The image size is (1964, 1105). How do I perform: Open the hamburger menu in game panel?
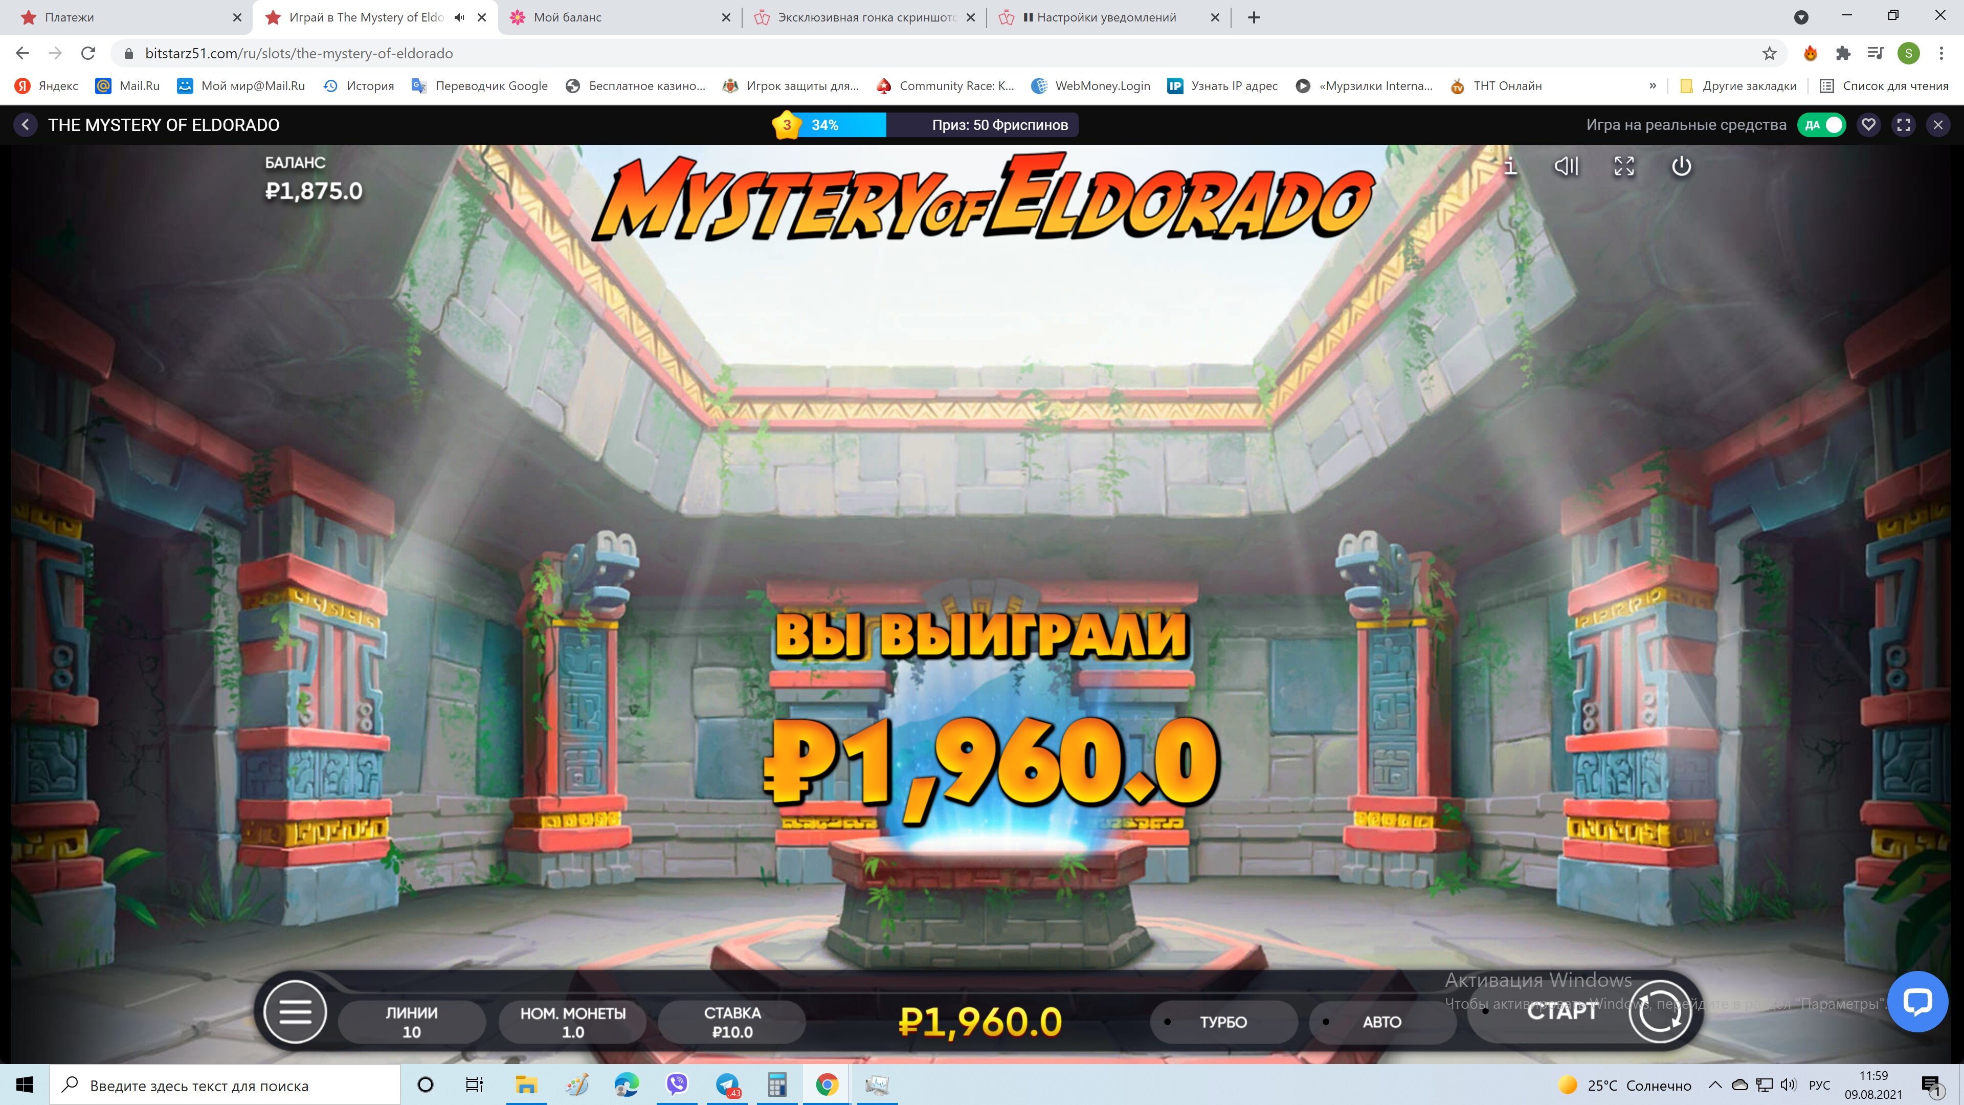[295, 1012]
